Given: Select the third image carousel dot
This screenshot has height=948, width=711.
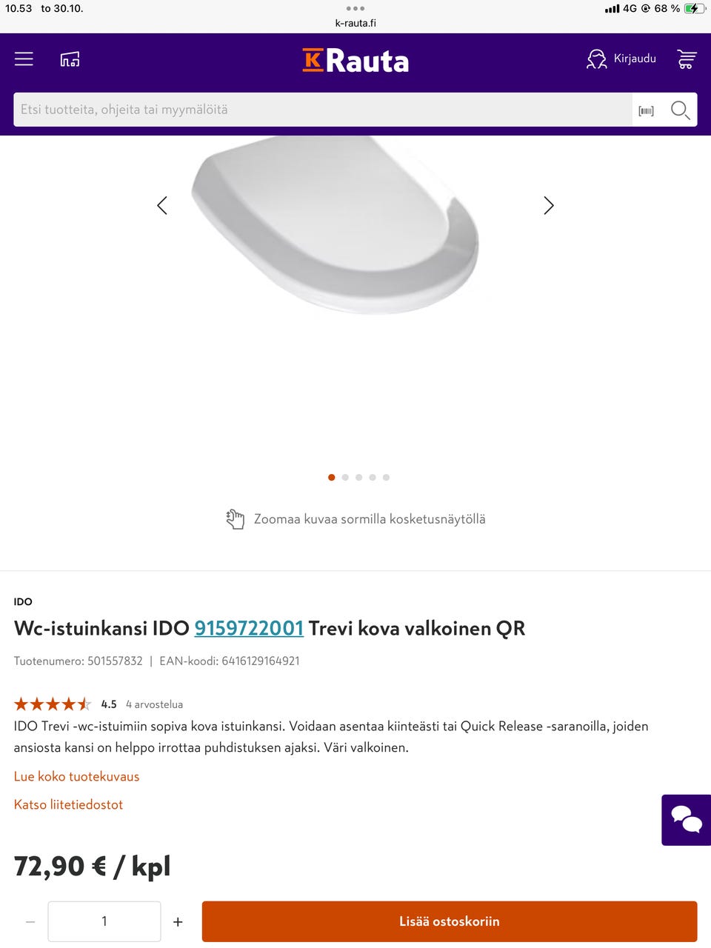Looking at the screenshot, I should [x=358, y=478].
